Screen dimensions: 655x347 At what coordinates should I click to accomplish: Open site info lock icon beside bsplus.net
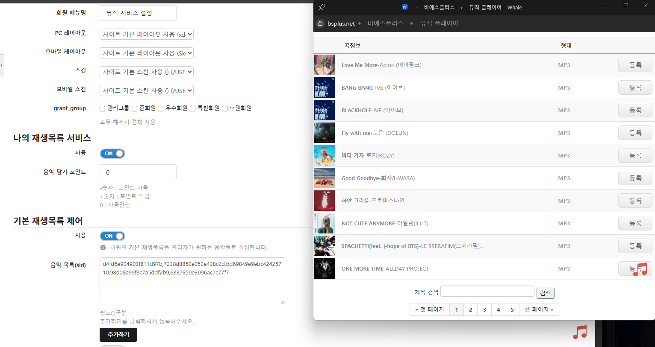[320, 23]
